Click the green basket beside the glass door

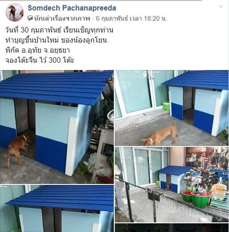point(165,105)
